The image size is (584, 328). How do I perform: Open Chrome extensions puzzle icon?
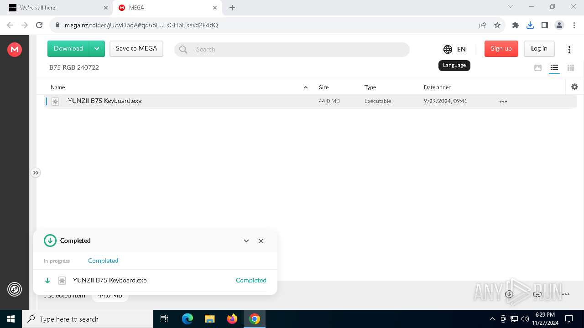[516, 25]
